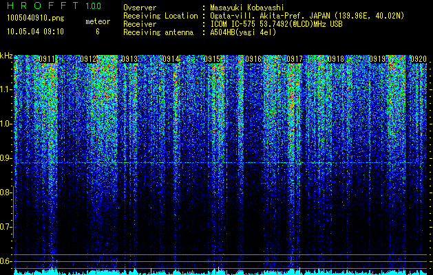Click the 0920 time marker
Viewport: 433px width, 275px height.
[419, 59]
